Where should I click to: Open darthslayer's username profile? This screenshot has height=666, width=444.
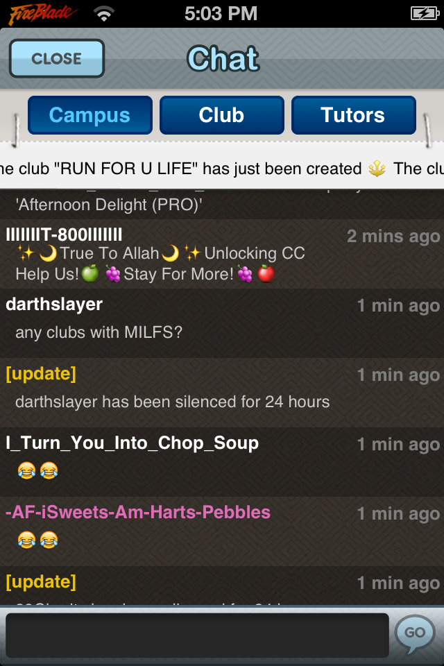click(54, 305)
